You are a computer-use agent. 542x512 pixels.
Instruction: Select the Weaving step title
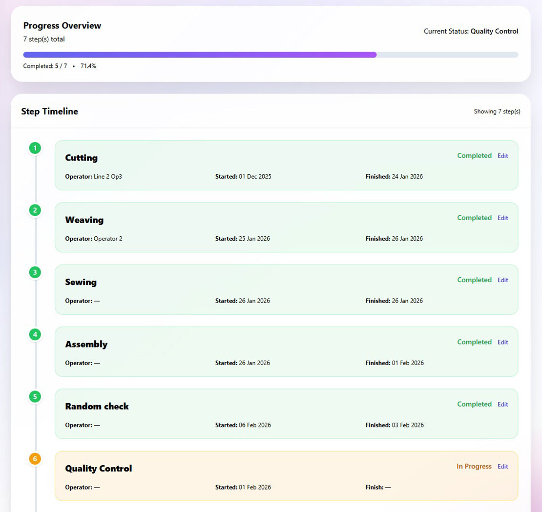click(x=84, y=220)
